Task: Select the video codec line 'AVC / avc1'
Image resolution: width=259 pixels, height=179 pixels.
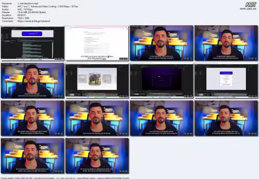Action: click(x=48, y=7)
